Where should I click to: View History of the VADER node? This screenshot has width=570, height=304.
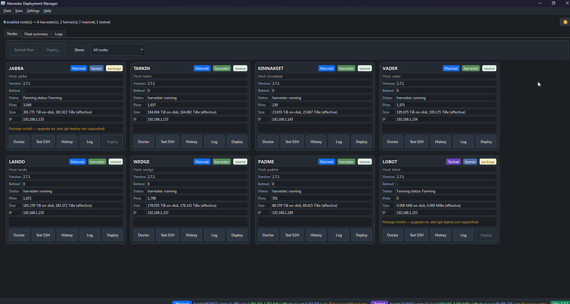[440, 142]
